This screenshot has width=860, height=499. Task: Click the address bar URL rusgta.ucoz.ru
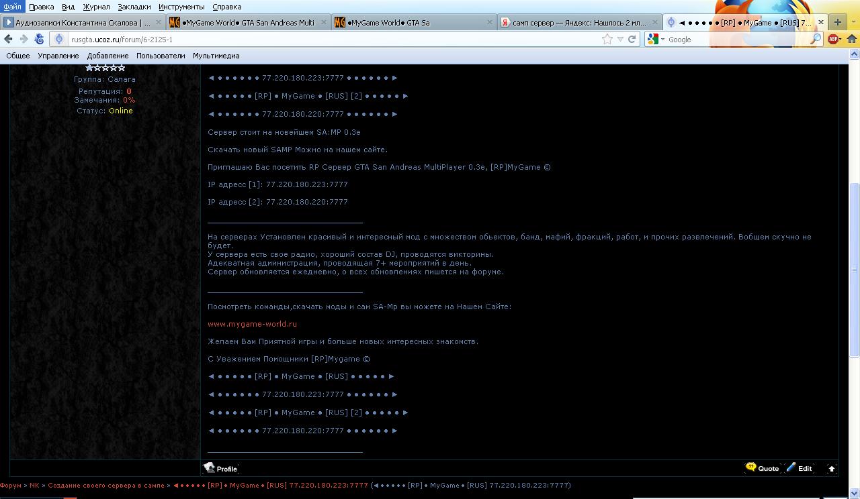click(122, 40)
